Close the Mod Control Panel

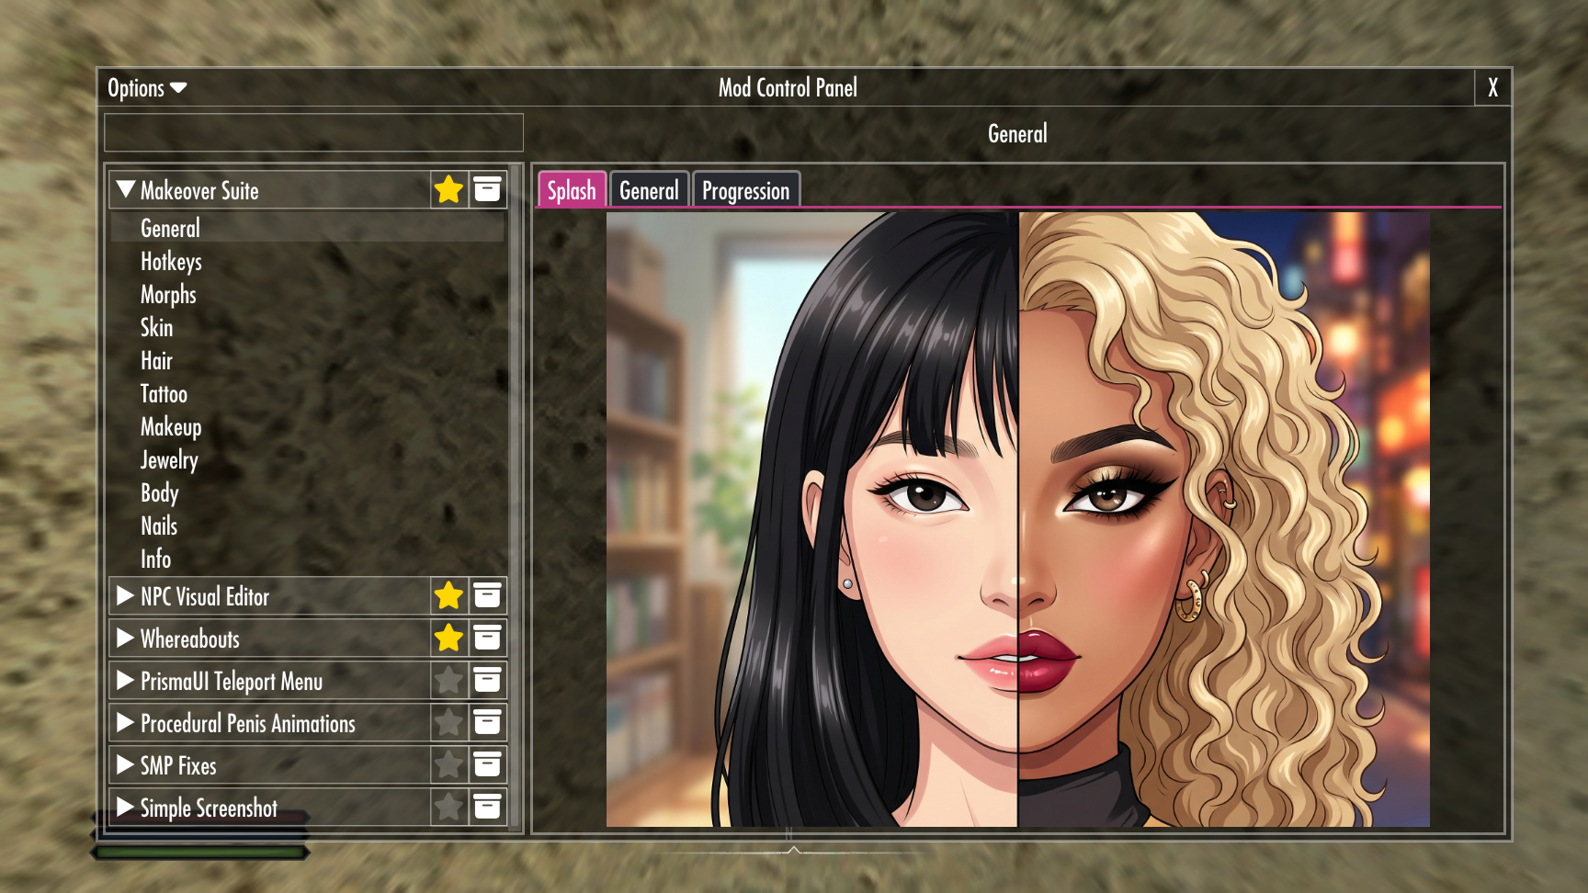tap(1492, 88)
